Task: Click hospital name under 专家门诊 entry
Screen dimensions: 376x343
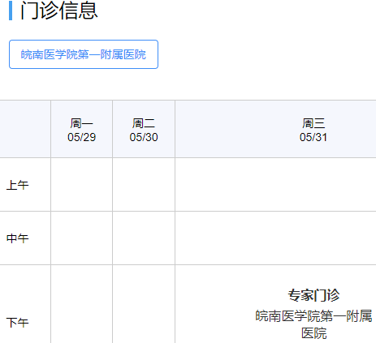Action: [313, 324]
